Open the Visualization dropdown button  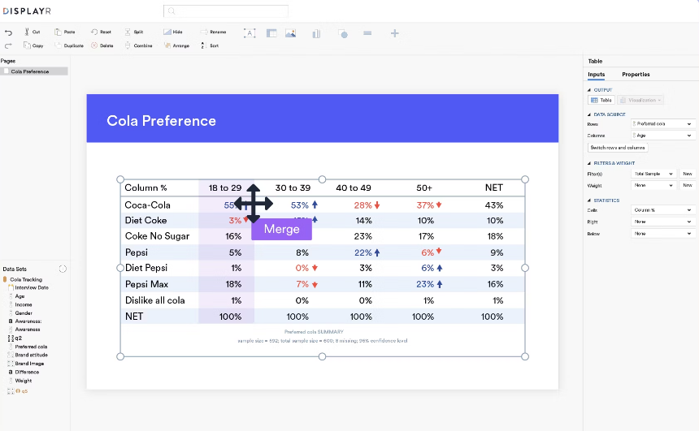point(640,100)
